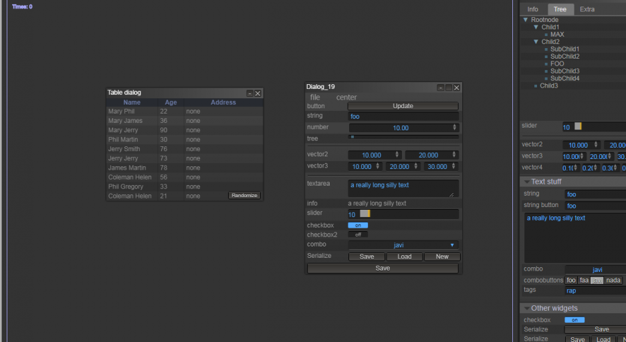Select the James Martin row in the table
This screenshot has width=626, height=342.
pos(185,168)
